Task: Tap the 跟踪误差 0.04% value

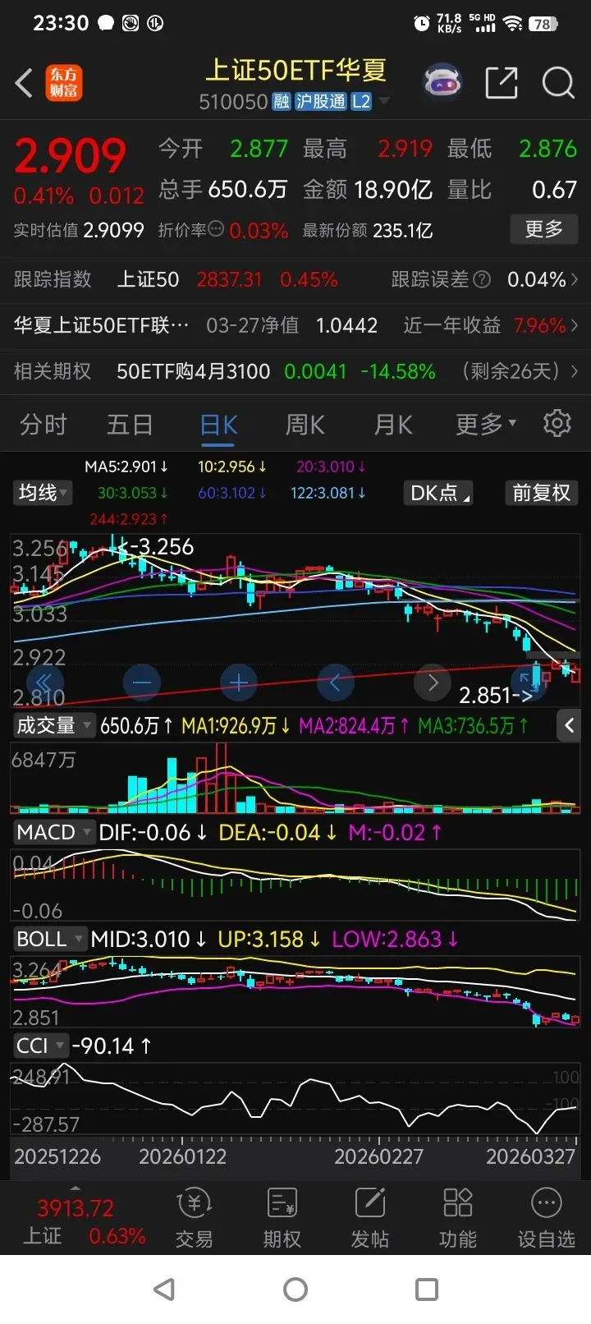Action: 537,280
